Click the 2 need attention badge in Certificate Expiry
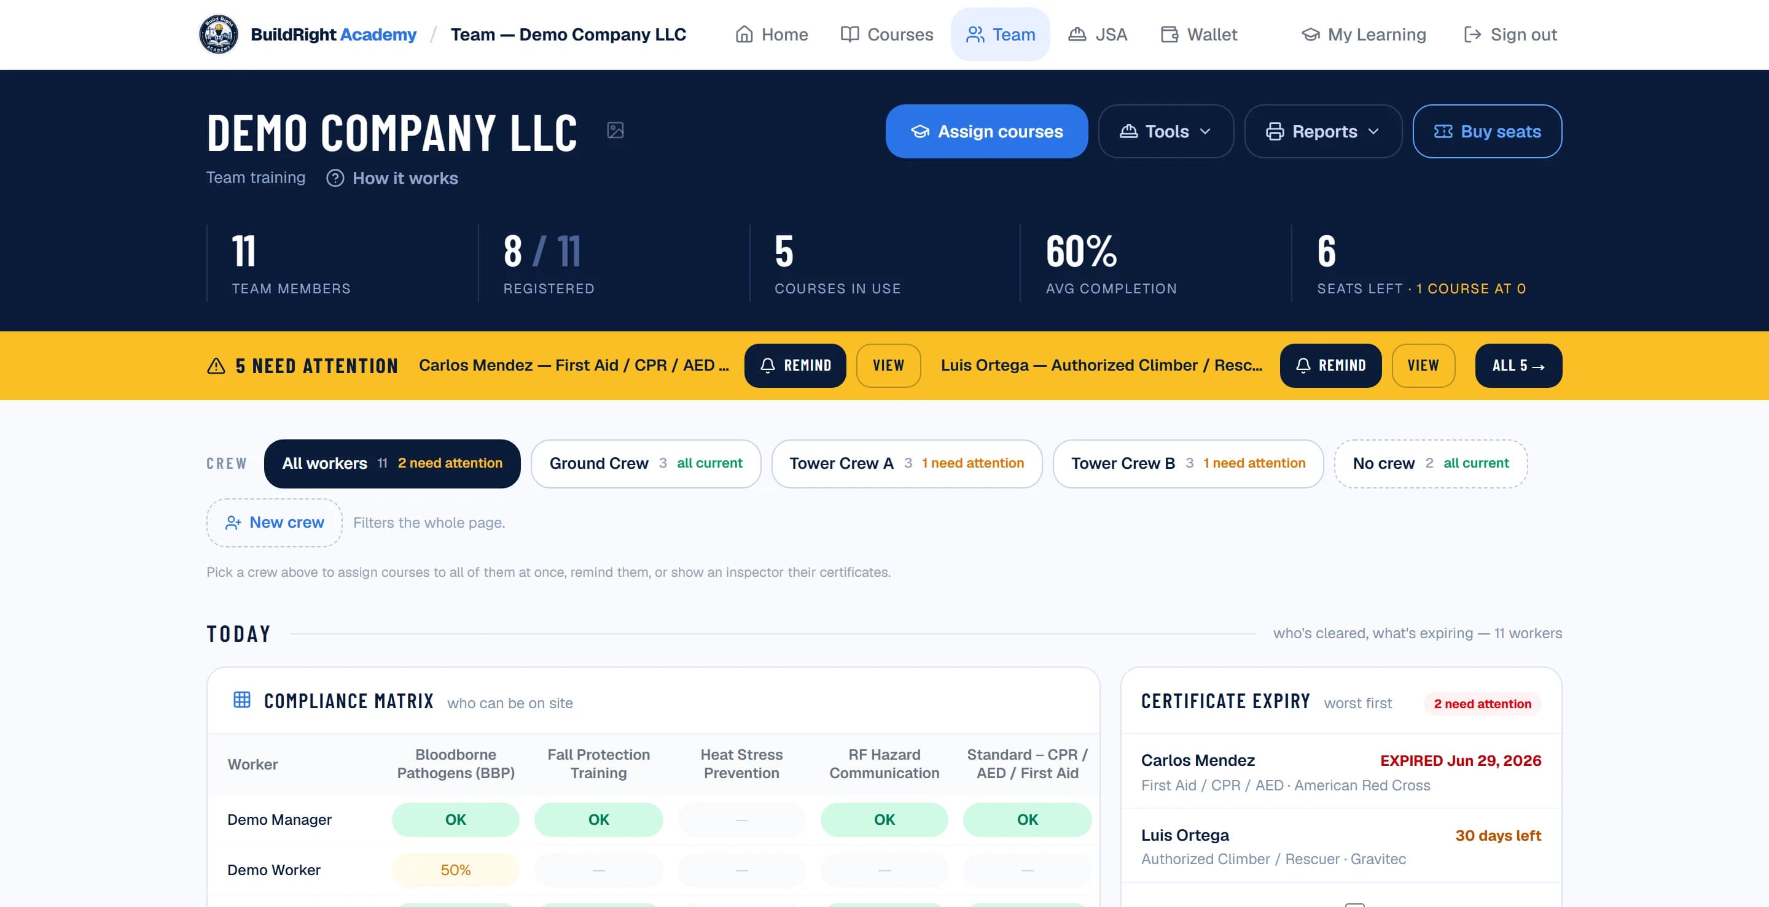The width and height of the screenshot is (1769, 907). click(x=1482, y=704)
